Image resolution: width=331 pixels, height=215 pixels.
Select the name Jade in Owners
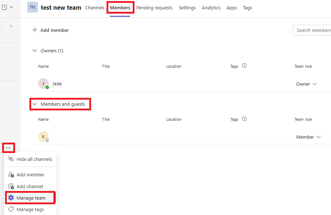point(57,84)
